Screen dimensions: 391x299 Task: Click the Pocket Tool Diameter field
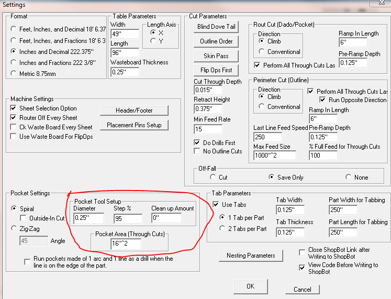(89, 218)
